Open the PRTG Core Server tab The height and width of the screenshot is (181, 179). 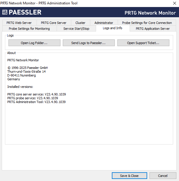pos(53,23)
